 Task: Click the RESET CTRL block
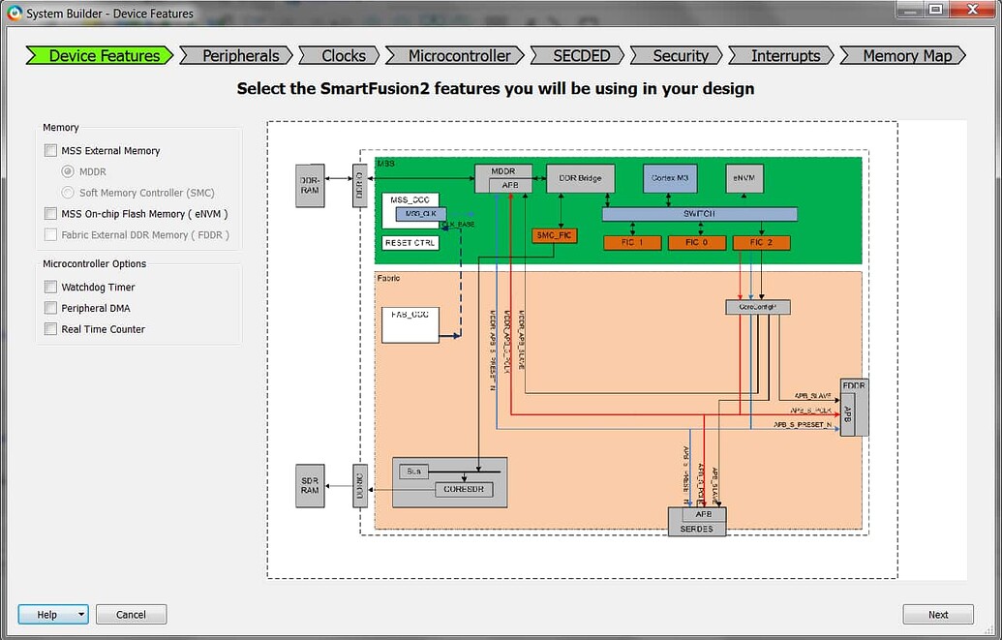point(411,243)
